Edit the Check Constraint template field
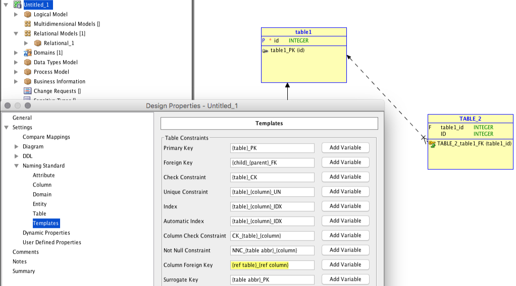Viewport: 516px width, 286px height. (272, 178)
